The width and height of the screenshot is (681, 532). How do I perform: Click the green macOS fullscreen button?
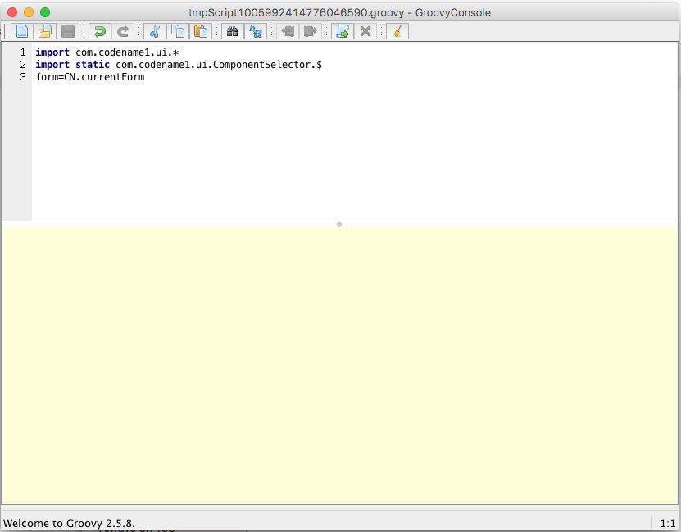pos(45,12)
